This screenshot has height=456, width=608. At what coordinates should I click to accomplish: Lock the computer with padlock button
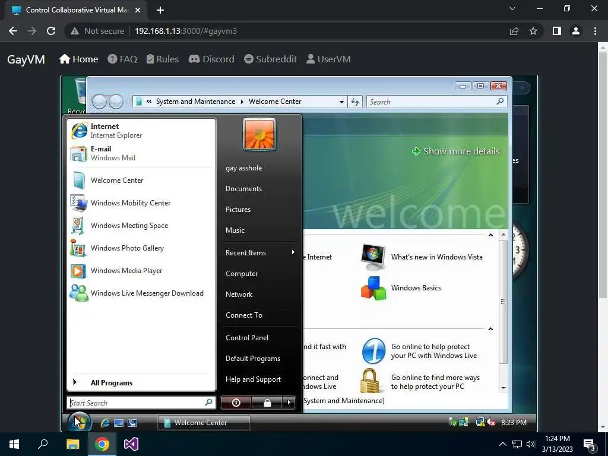coord(267,403)
